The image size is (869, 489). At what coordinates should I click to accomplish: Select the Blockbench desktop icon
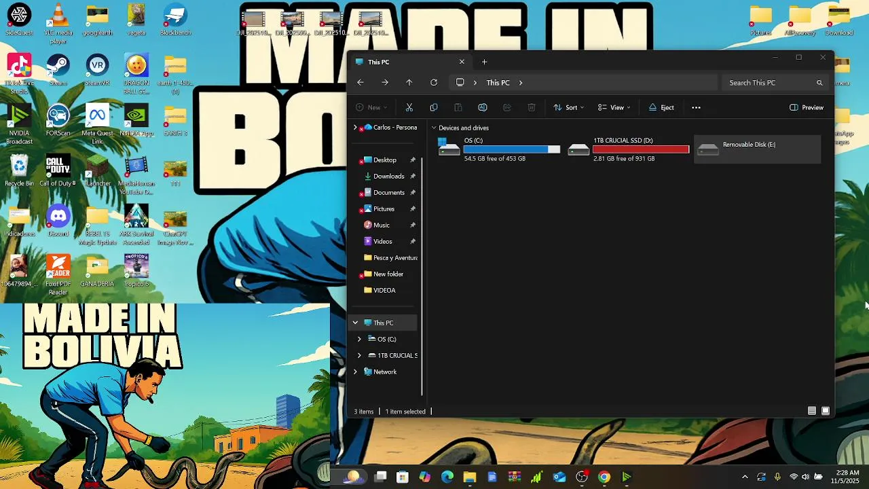click(176, 20)
